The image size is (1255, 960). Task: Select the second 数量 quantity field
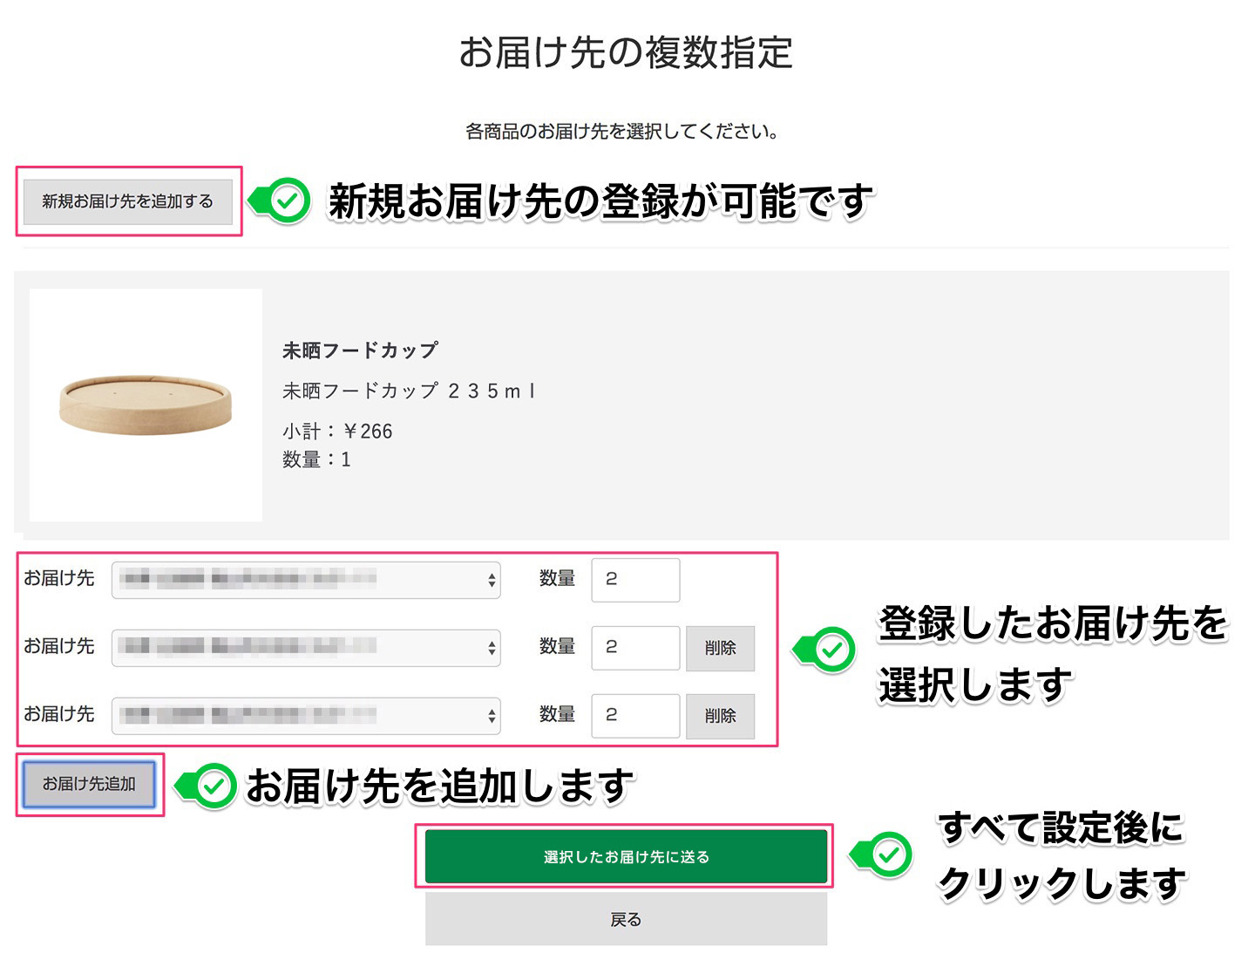point(635,648)
